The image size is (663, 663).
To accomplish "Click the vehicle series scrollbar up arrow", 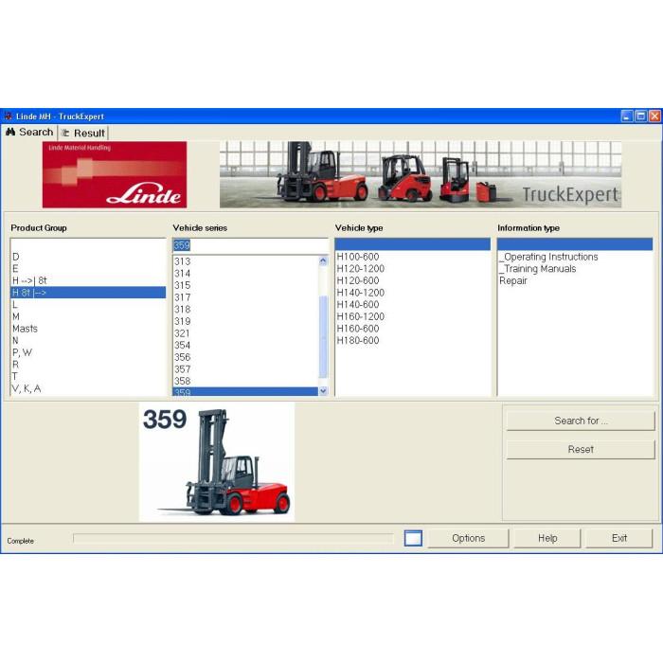I will coord(323,260).
